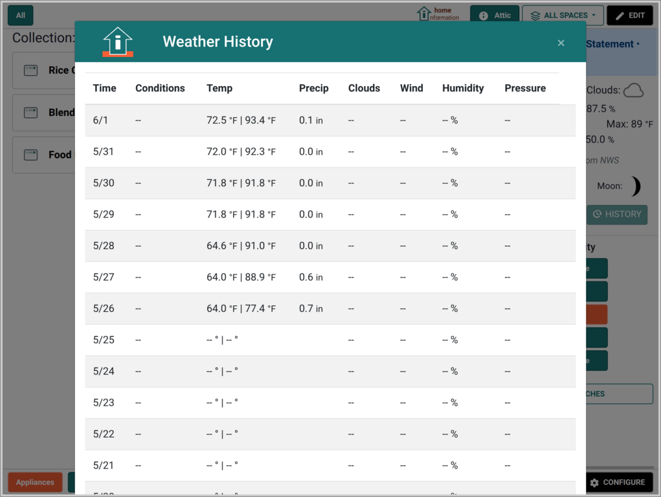
Task: Click the Precip column header
Action: pyautogui.click(x=313, y=88)
